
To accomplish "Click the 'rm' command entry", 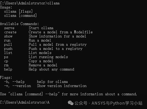I will coord(6,65).
